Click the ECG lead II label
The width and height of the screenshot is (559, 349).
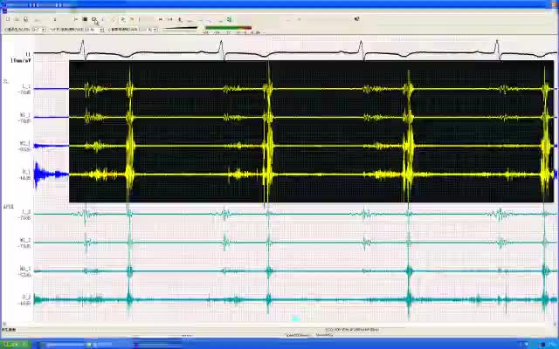pos(27,54)
